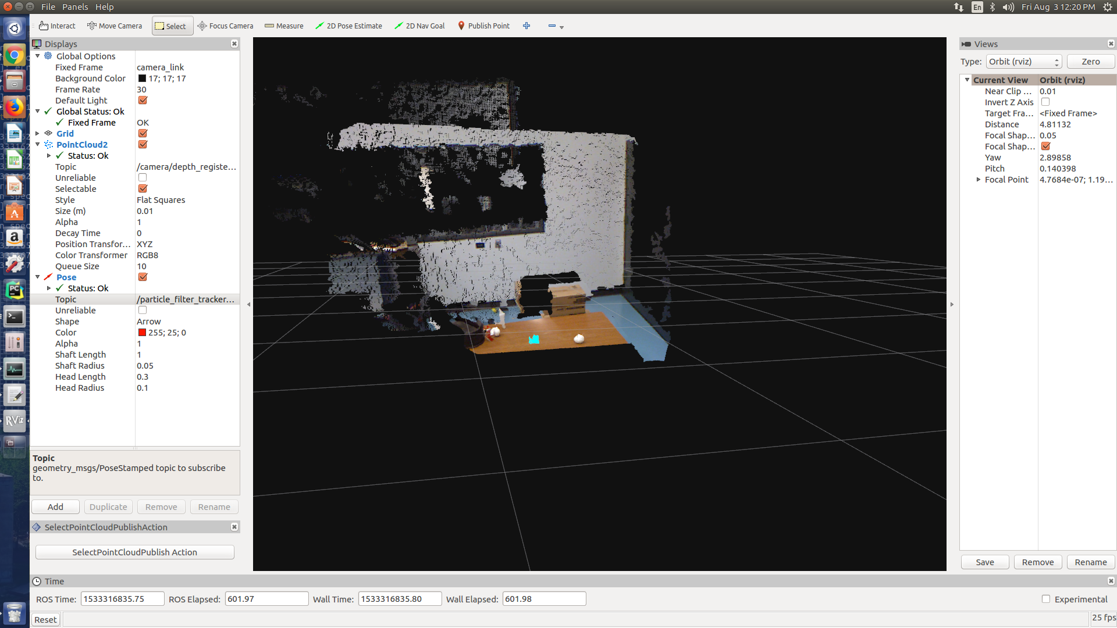Open the Panels menu
This screenshot has height=628, width=1117.
click(x=76, y=6)
